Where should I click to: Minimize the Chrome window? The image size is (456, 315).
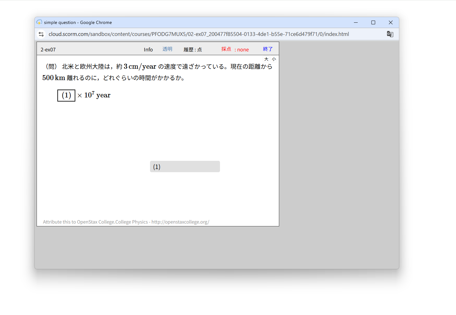(356, 22)
